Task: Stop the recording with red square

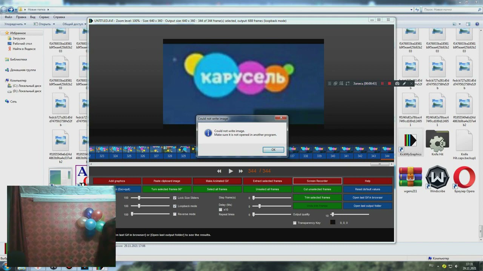Action: coord(389,84)
